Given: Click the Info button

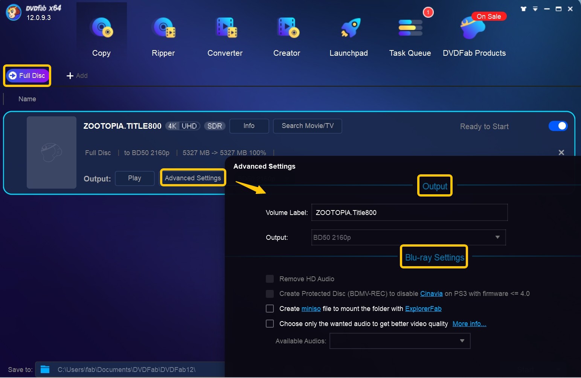Looking at the screenshot, I should point(249,126).
